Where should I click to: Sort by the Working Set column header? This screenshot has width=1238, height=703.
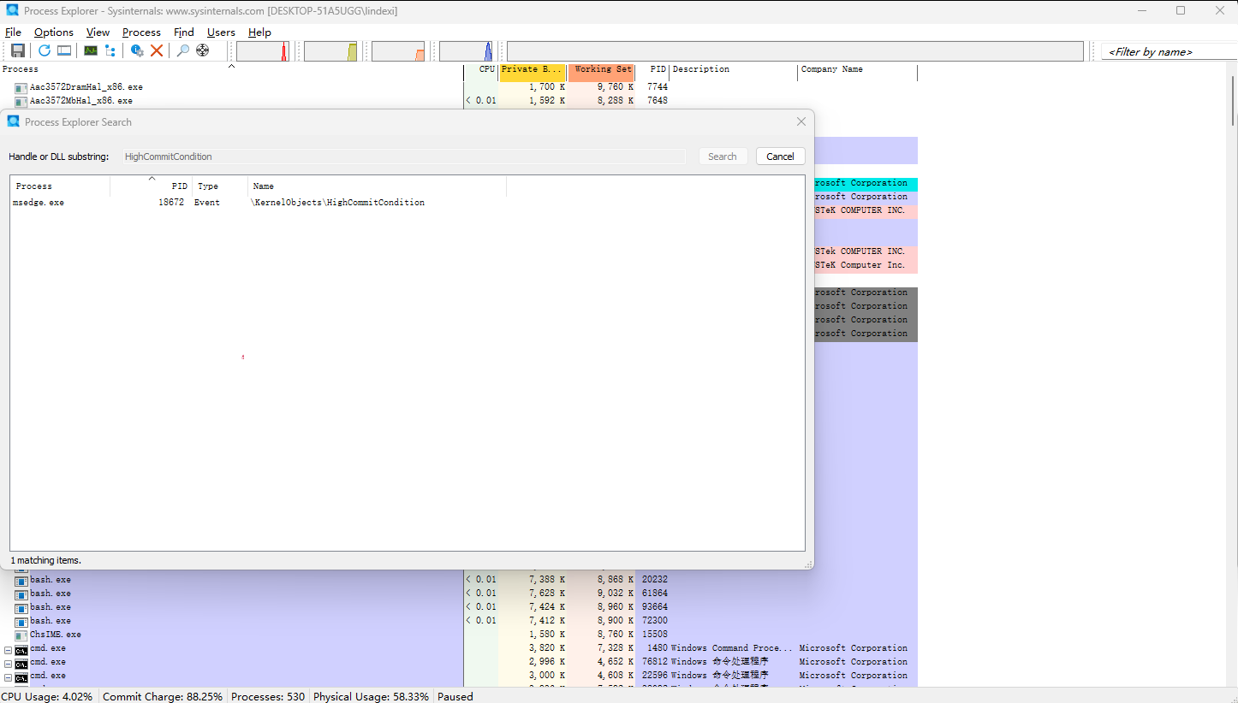602,69
